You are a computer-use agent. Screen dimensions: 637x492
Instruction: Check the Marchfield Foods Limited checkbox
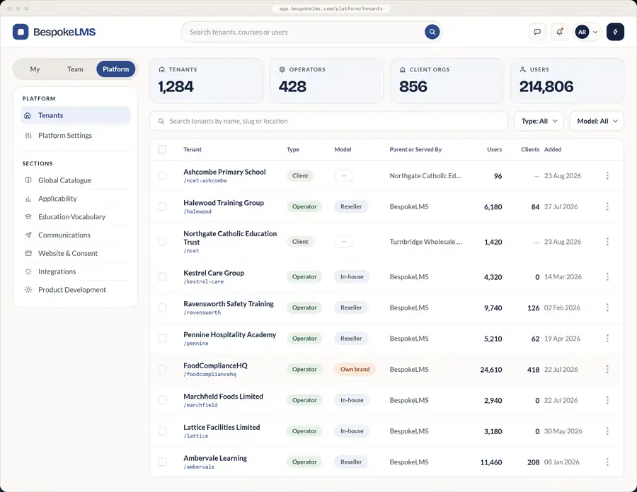click(162, 400)
